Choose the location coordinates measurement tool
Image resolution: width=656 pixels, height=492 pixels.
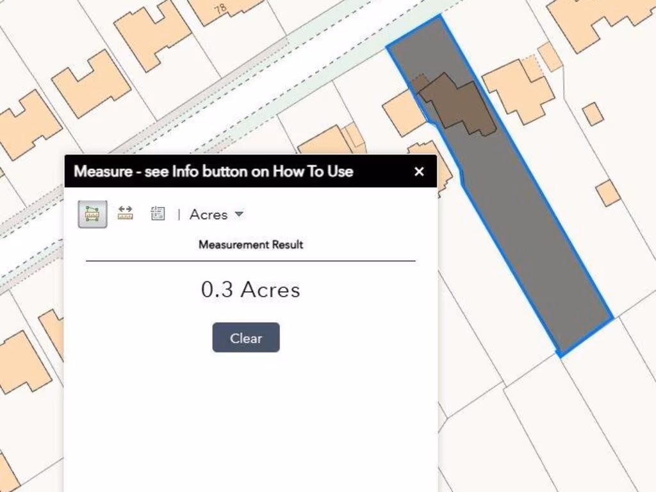click(158, 213)
